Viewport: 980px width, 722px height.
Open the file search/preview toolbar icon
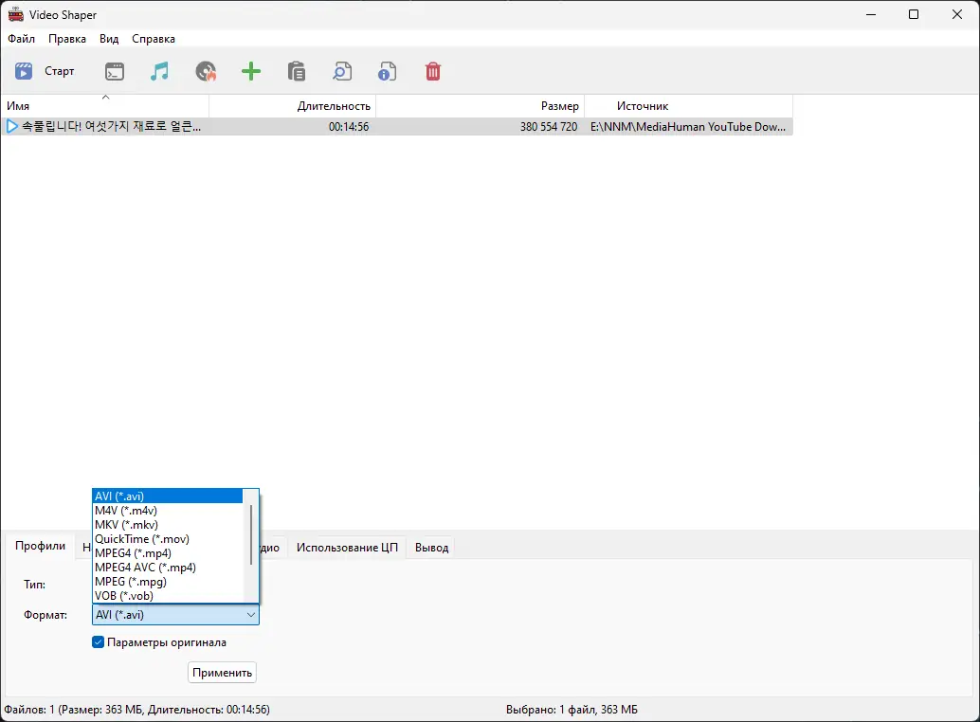pos(341,71)
